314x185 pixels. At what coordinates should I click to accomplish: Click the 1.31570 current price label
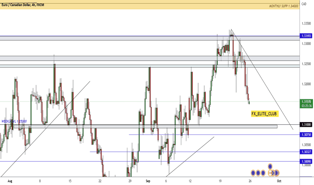tap(306, 102)
